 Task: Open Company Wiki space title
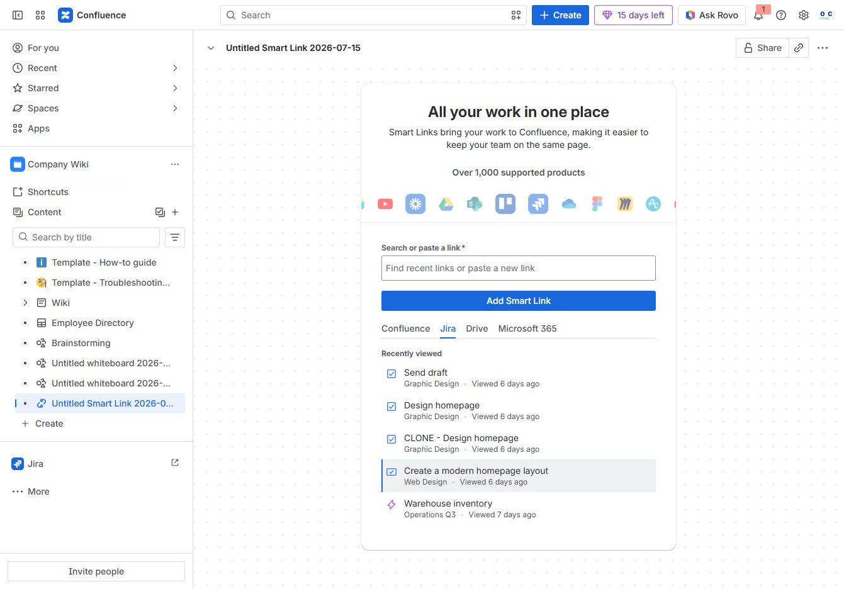click(x=58, y=164)
